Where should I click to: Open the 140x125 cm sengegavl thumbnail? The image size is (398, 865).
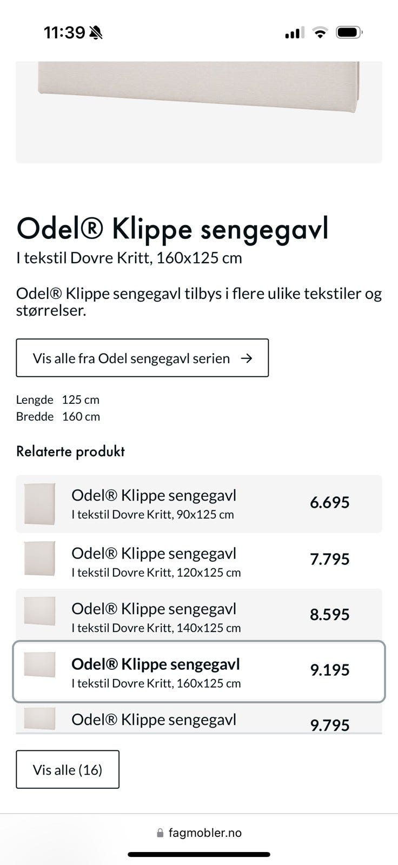pyautogui.click(x=39, y=611)
